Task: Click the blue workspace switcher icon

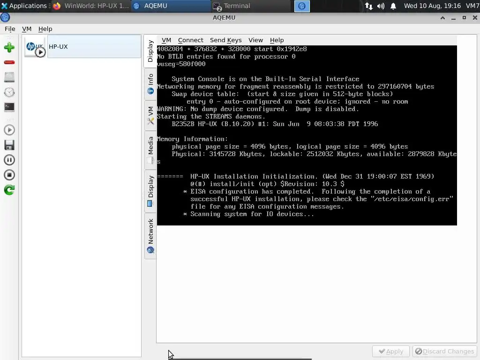Action: tap(302, 6)
